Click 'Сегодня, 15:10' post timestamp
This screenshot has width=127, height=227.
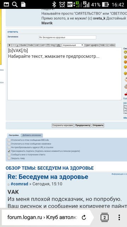point(47,184)
